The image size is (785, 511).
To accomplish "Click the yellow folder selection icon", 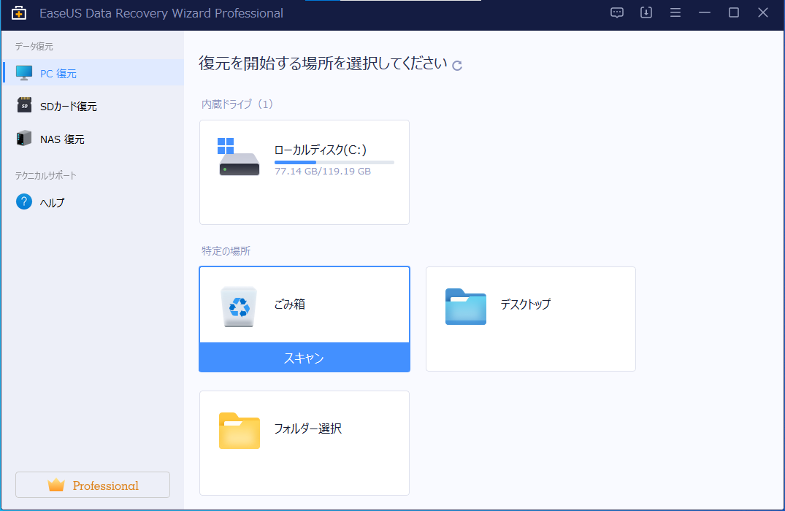I will (240, 431).
